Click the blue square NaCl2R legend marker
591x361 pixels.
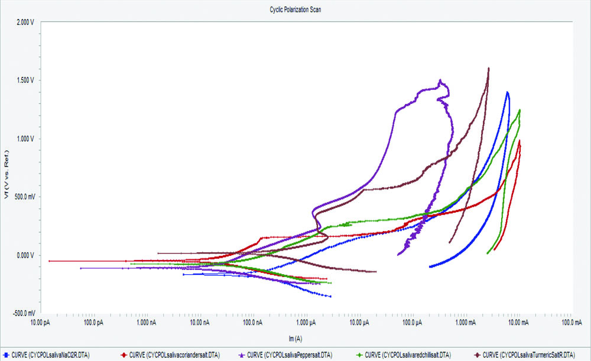click(5, 355)
